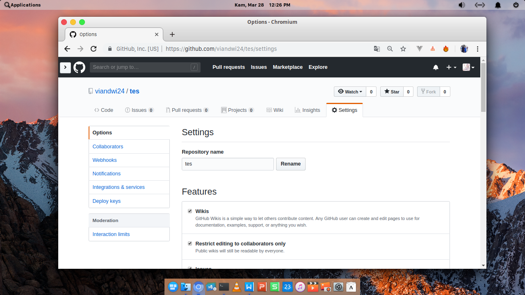
Task: Click the Hola flame extension icon
Action: (446, 49)
